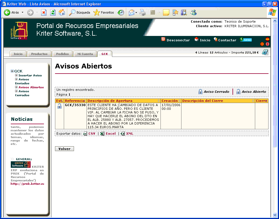Select Avisos Abiertos in the sidebar
279x219 pixels.
pos(31,87)
